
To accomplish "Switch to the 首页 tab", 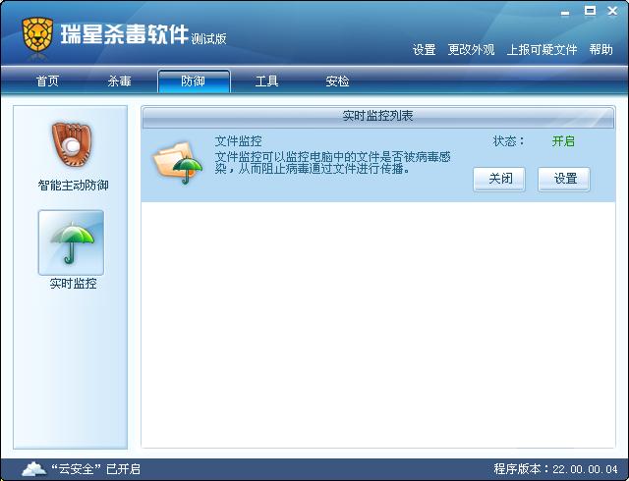I will 48,81.
